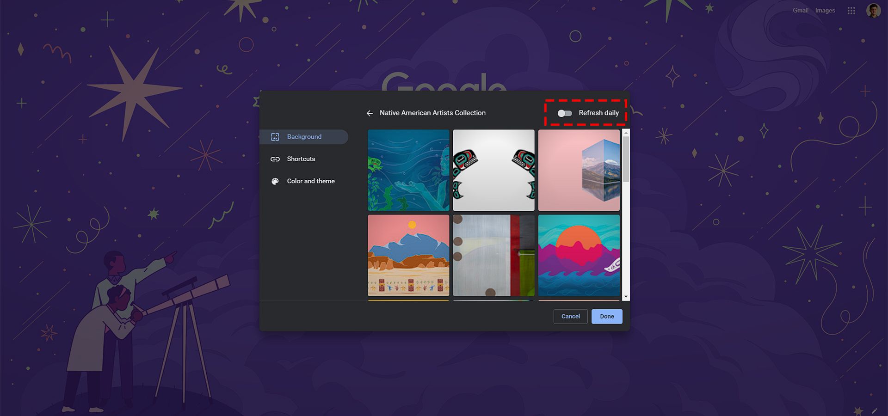This screenshot has height=416, width=888.
Task: Choose the pink background with mountain cube
Action: coord(579,170)
